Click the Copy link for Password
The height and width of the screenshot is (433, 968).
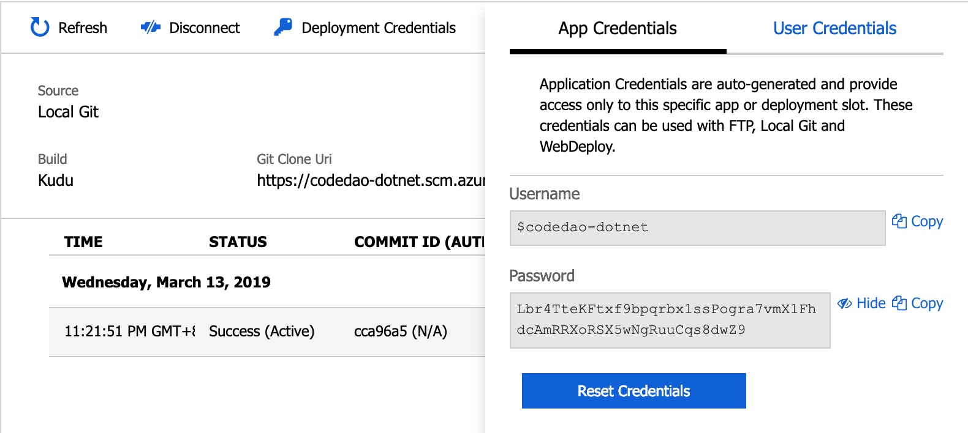point(926,303)
